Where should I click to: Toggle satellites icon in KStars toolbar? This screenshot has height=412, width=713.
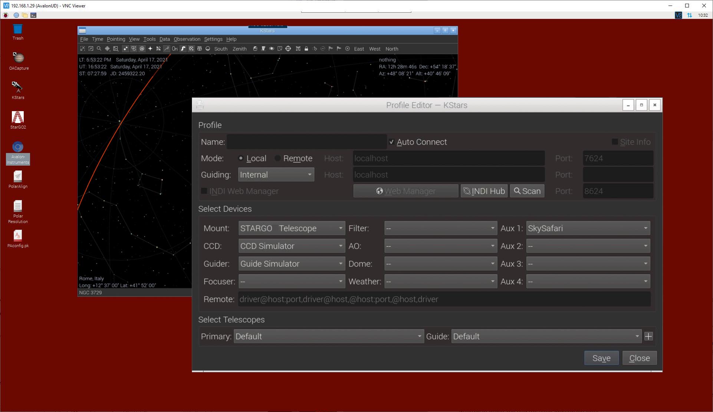[x=158, y=49]
